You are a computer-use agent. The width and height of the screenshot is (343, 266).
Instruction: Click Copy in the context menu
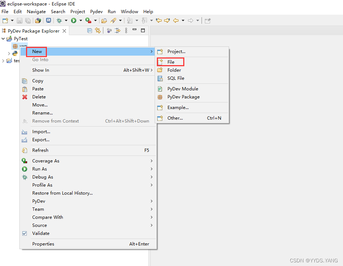[x=88, y=81]
